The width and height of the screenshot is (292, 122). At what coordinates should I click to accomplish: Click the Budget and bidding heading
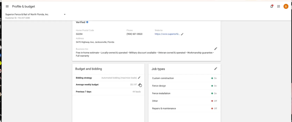tap(88, 69)
